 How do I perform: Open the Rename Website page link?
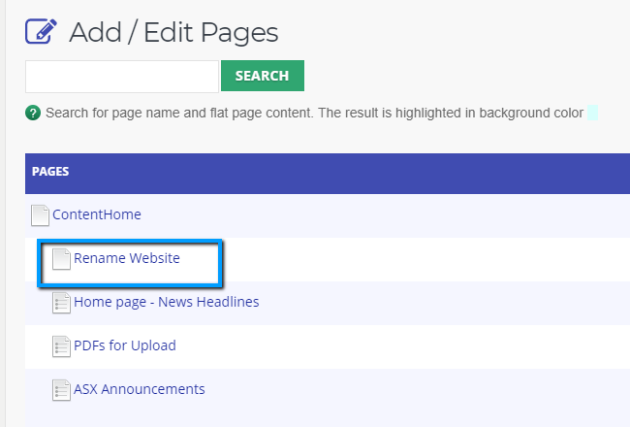(x=127, y=258)
